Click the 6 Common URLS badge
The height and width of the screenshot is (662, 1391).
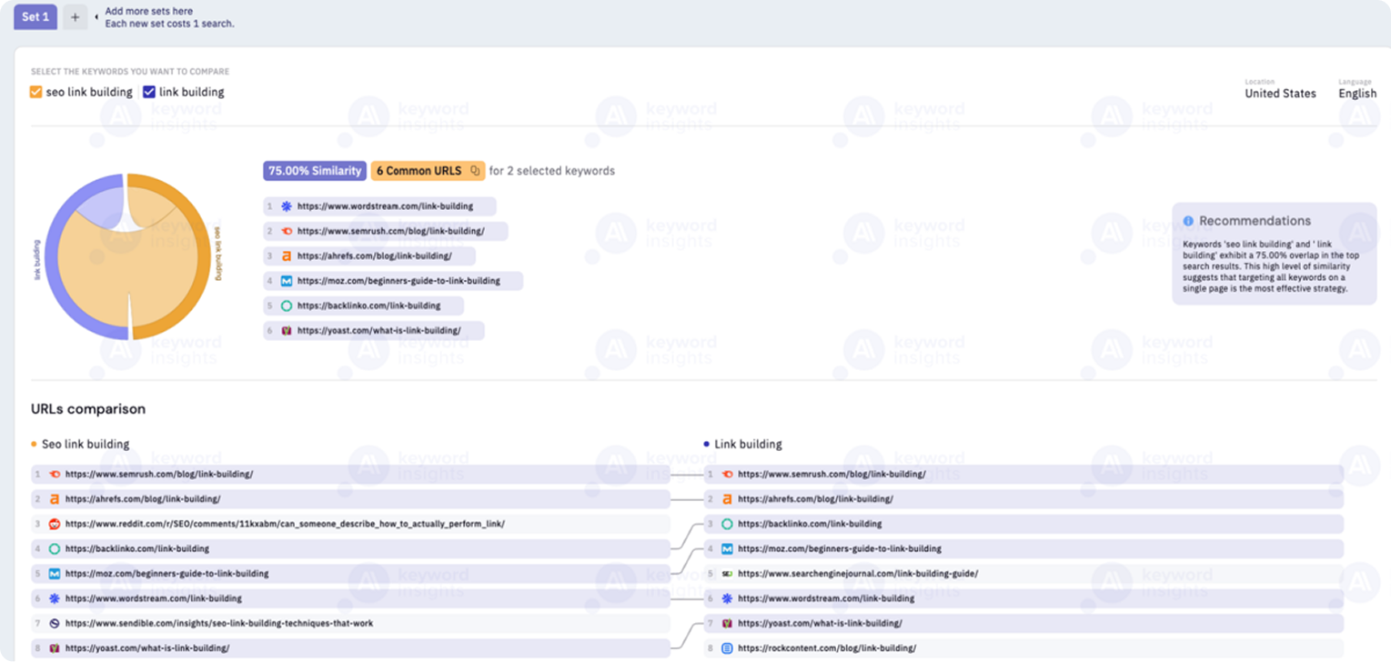point(428,171)
